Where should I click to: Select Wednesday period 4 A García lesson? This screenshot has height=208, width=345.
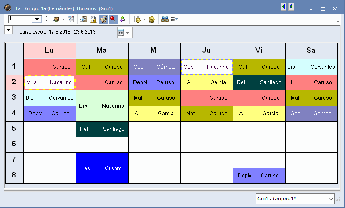tap(154, 114)
